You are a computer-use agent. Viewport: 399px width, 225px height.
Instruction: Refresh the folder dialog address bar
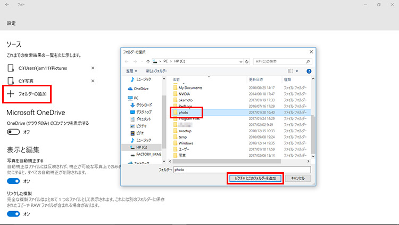247,61
